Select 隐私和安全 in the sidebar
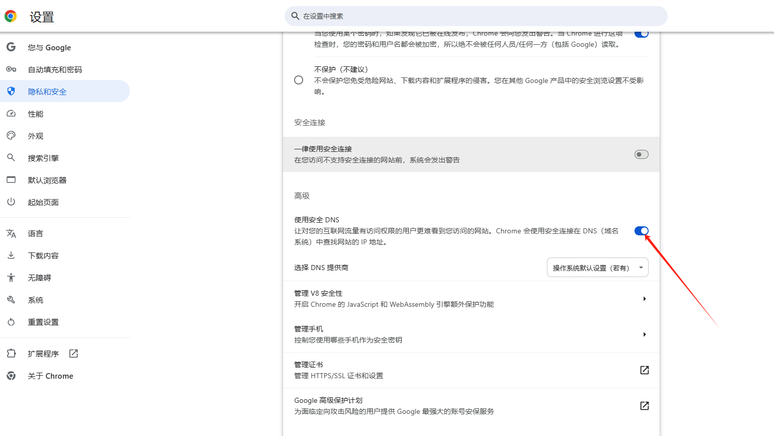 tap(65, 91)
